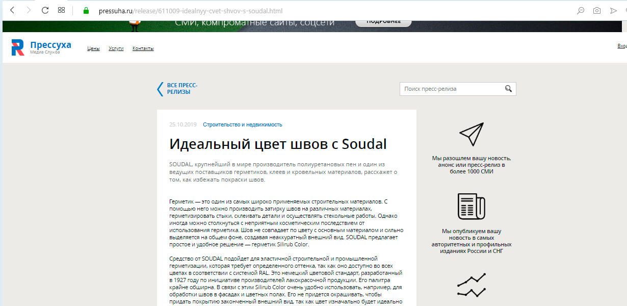Viewport: 627px width, 306px height.
Task: Click the browser forward arrow
Action: click(29, 10)
